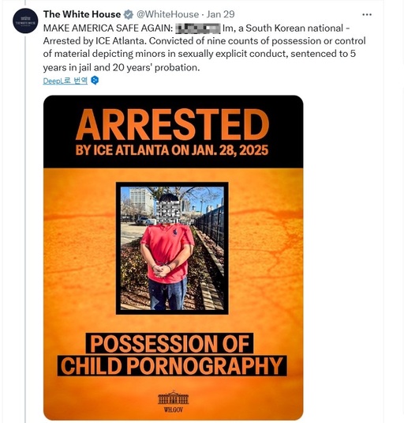Open the attached orange arrest poster image

(x=174, y=258)
